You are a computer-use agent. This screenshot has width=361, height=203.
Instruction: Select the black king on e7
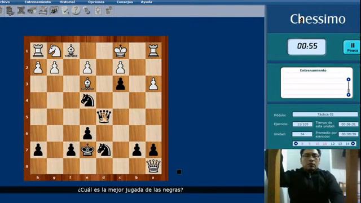tap(87, 149)
